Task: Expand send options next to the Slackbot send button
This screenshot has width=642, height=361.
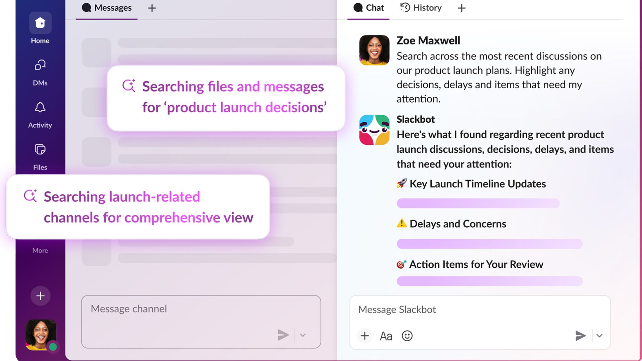Action: [600, 336]
